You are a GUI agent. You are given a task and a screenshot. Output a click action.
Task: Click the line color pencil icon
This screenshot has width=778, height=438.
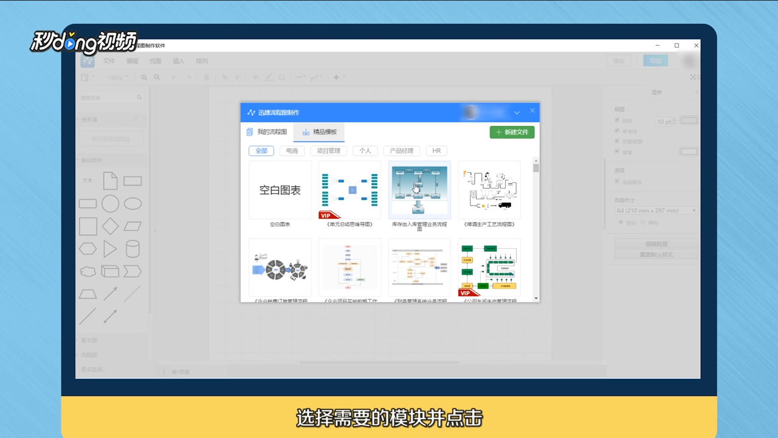point(269,77)
